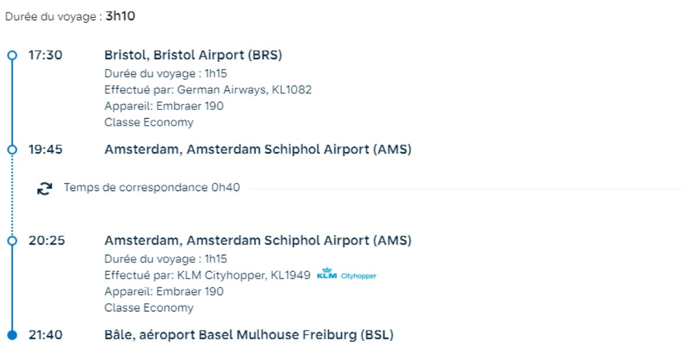695x356 pixels.
Task: Click the 17:30 departure time
Action: coord(46,56)
